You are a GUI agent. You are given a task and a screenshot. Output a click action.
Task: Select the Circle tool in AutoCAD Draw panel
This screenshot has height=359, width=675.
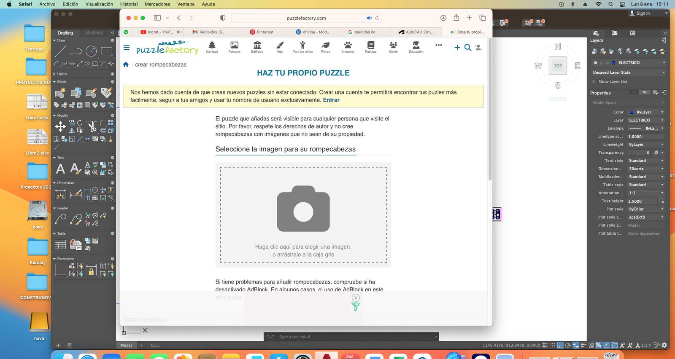point(91,51)
